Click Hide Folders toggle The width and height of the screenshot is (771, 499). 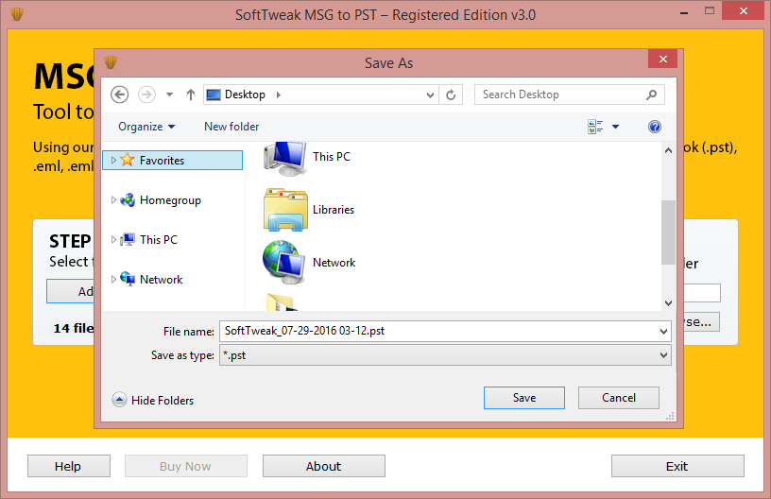tap(153, 400)
